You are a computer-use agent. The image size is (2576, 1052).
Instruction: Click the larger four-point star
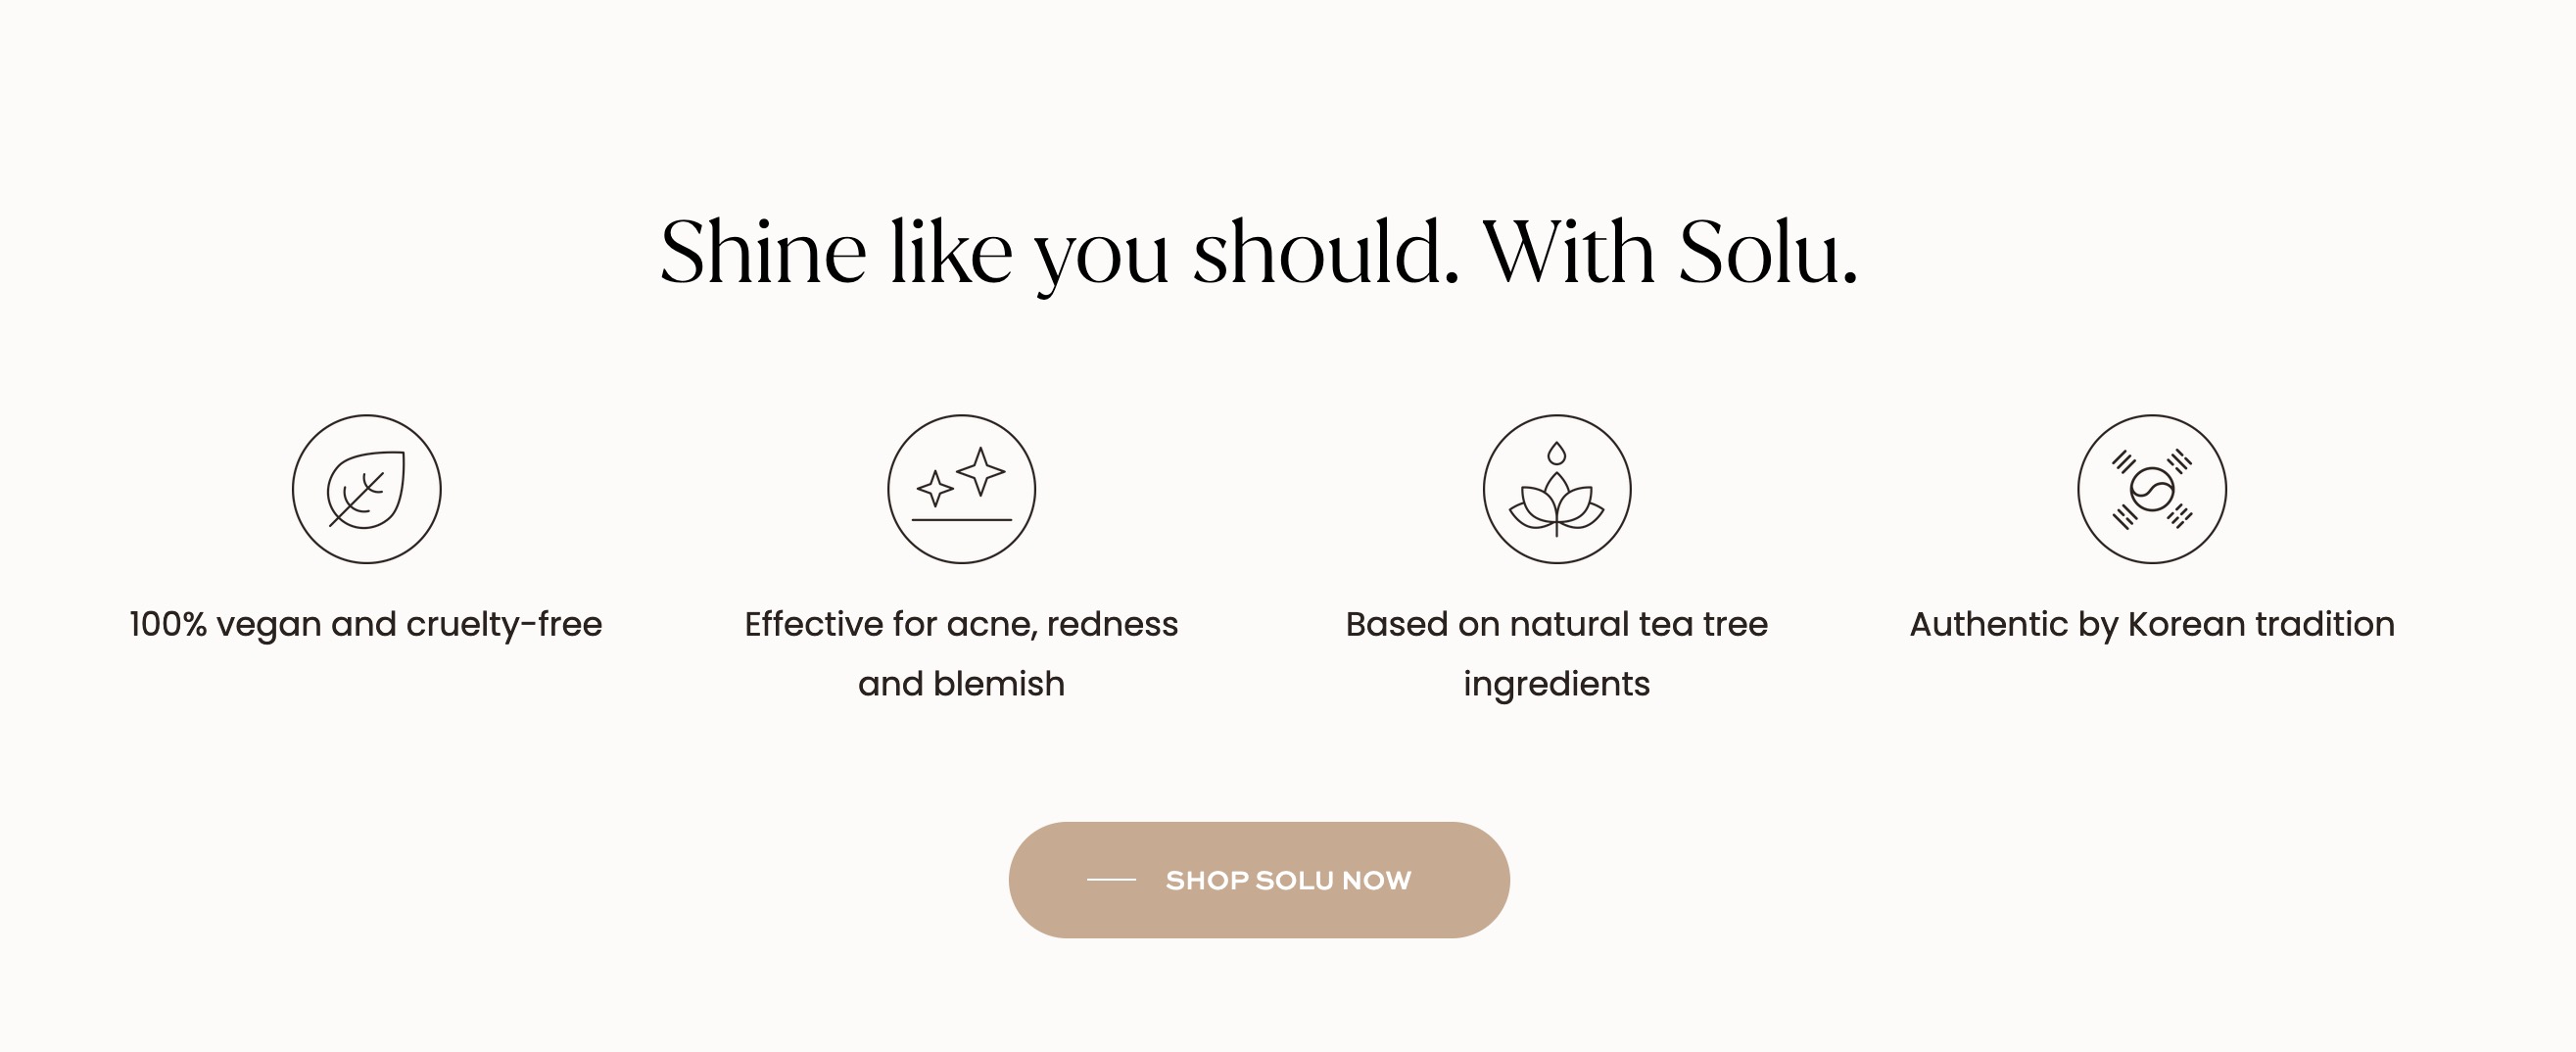(981, 471)
